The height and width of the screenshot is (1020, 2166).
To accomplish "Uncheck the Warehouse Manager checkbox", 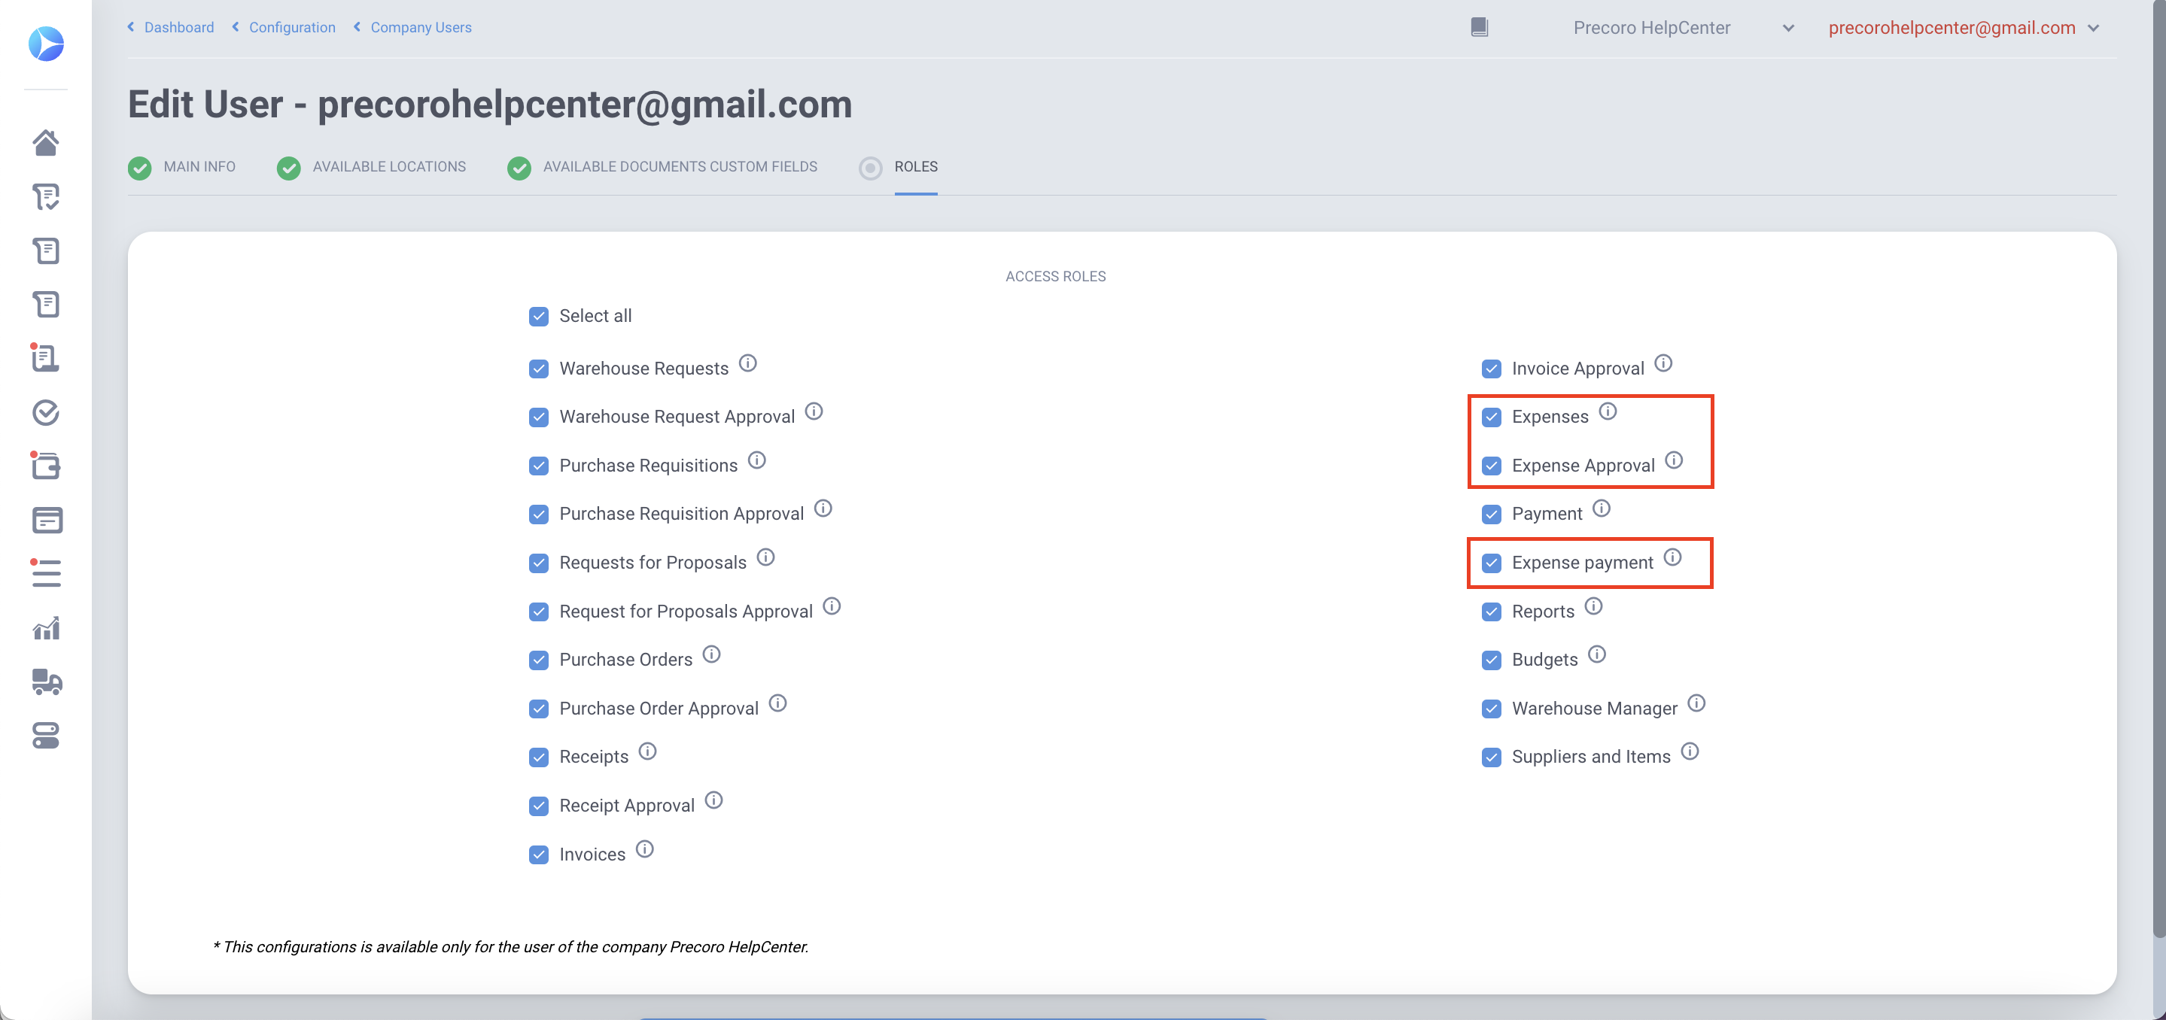I will 1492,709.
